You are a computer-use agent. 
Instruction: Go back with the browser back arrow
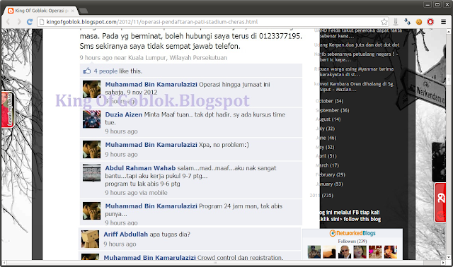tap(8, 22)
